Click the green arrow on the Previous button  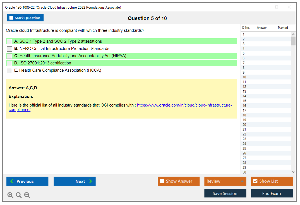point(11,181)
